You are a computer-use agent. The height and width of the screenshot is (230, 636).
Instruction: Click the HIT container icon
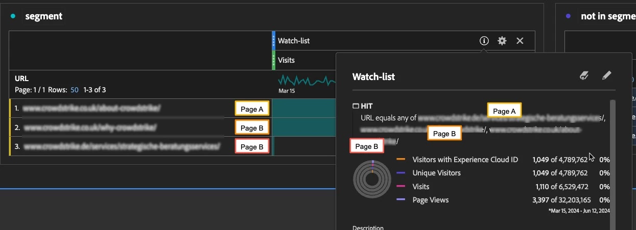(x=356, y=106)
